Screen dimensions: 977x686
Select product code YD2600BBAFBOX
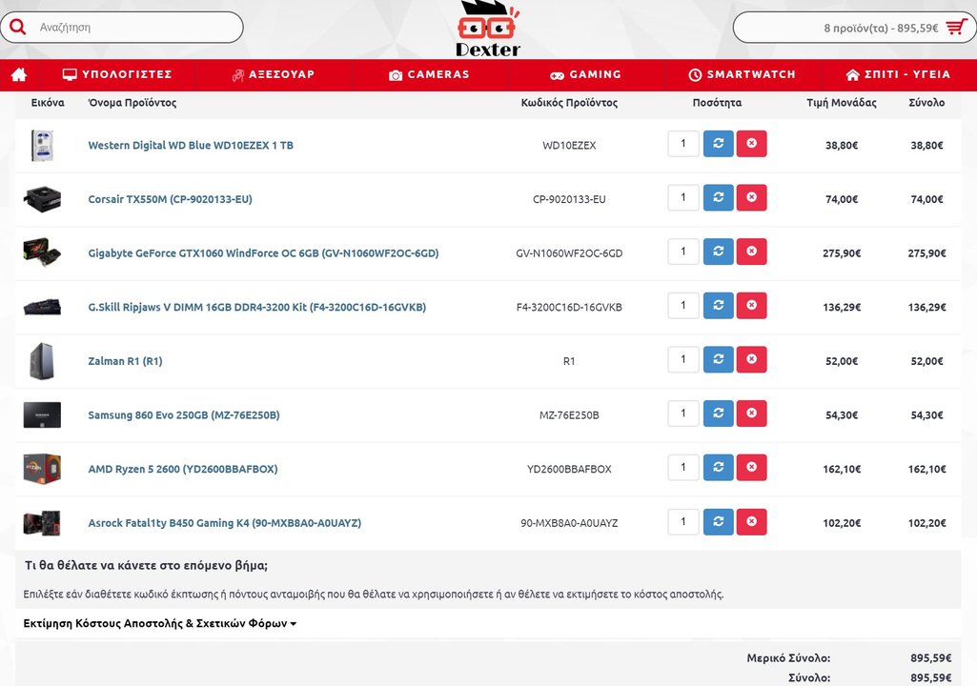point(569,469)
